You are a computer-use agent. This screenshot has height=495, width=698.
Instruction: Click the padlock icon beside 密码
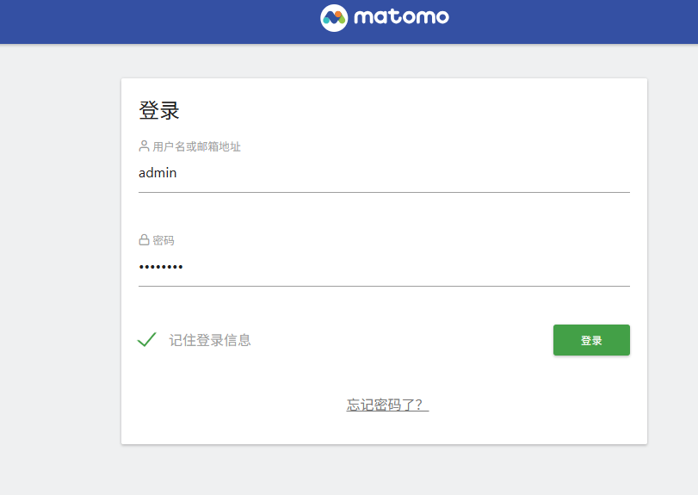click(144, 240)
